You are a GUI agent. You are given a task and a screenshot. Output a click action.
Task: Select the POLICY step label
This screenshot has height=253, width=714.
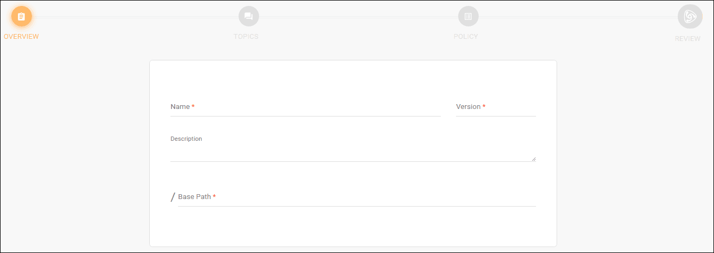tap(466, 37)
